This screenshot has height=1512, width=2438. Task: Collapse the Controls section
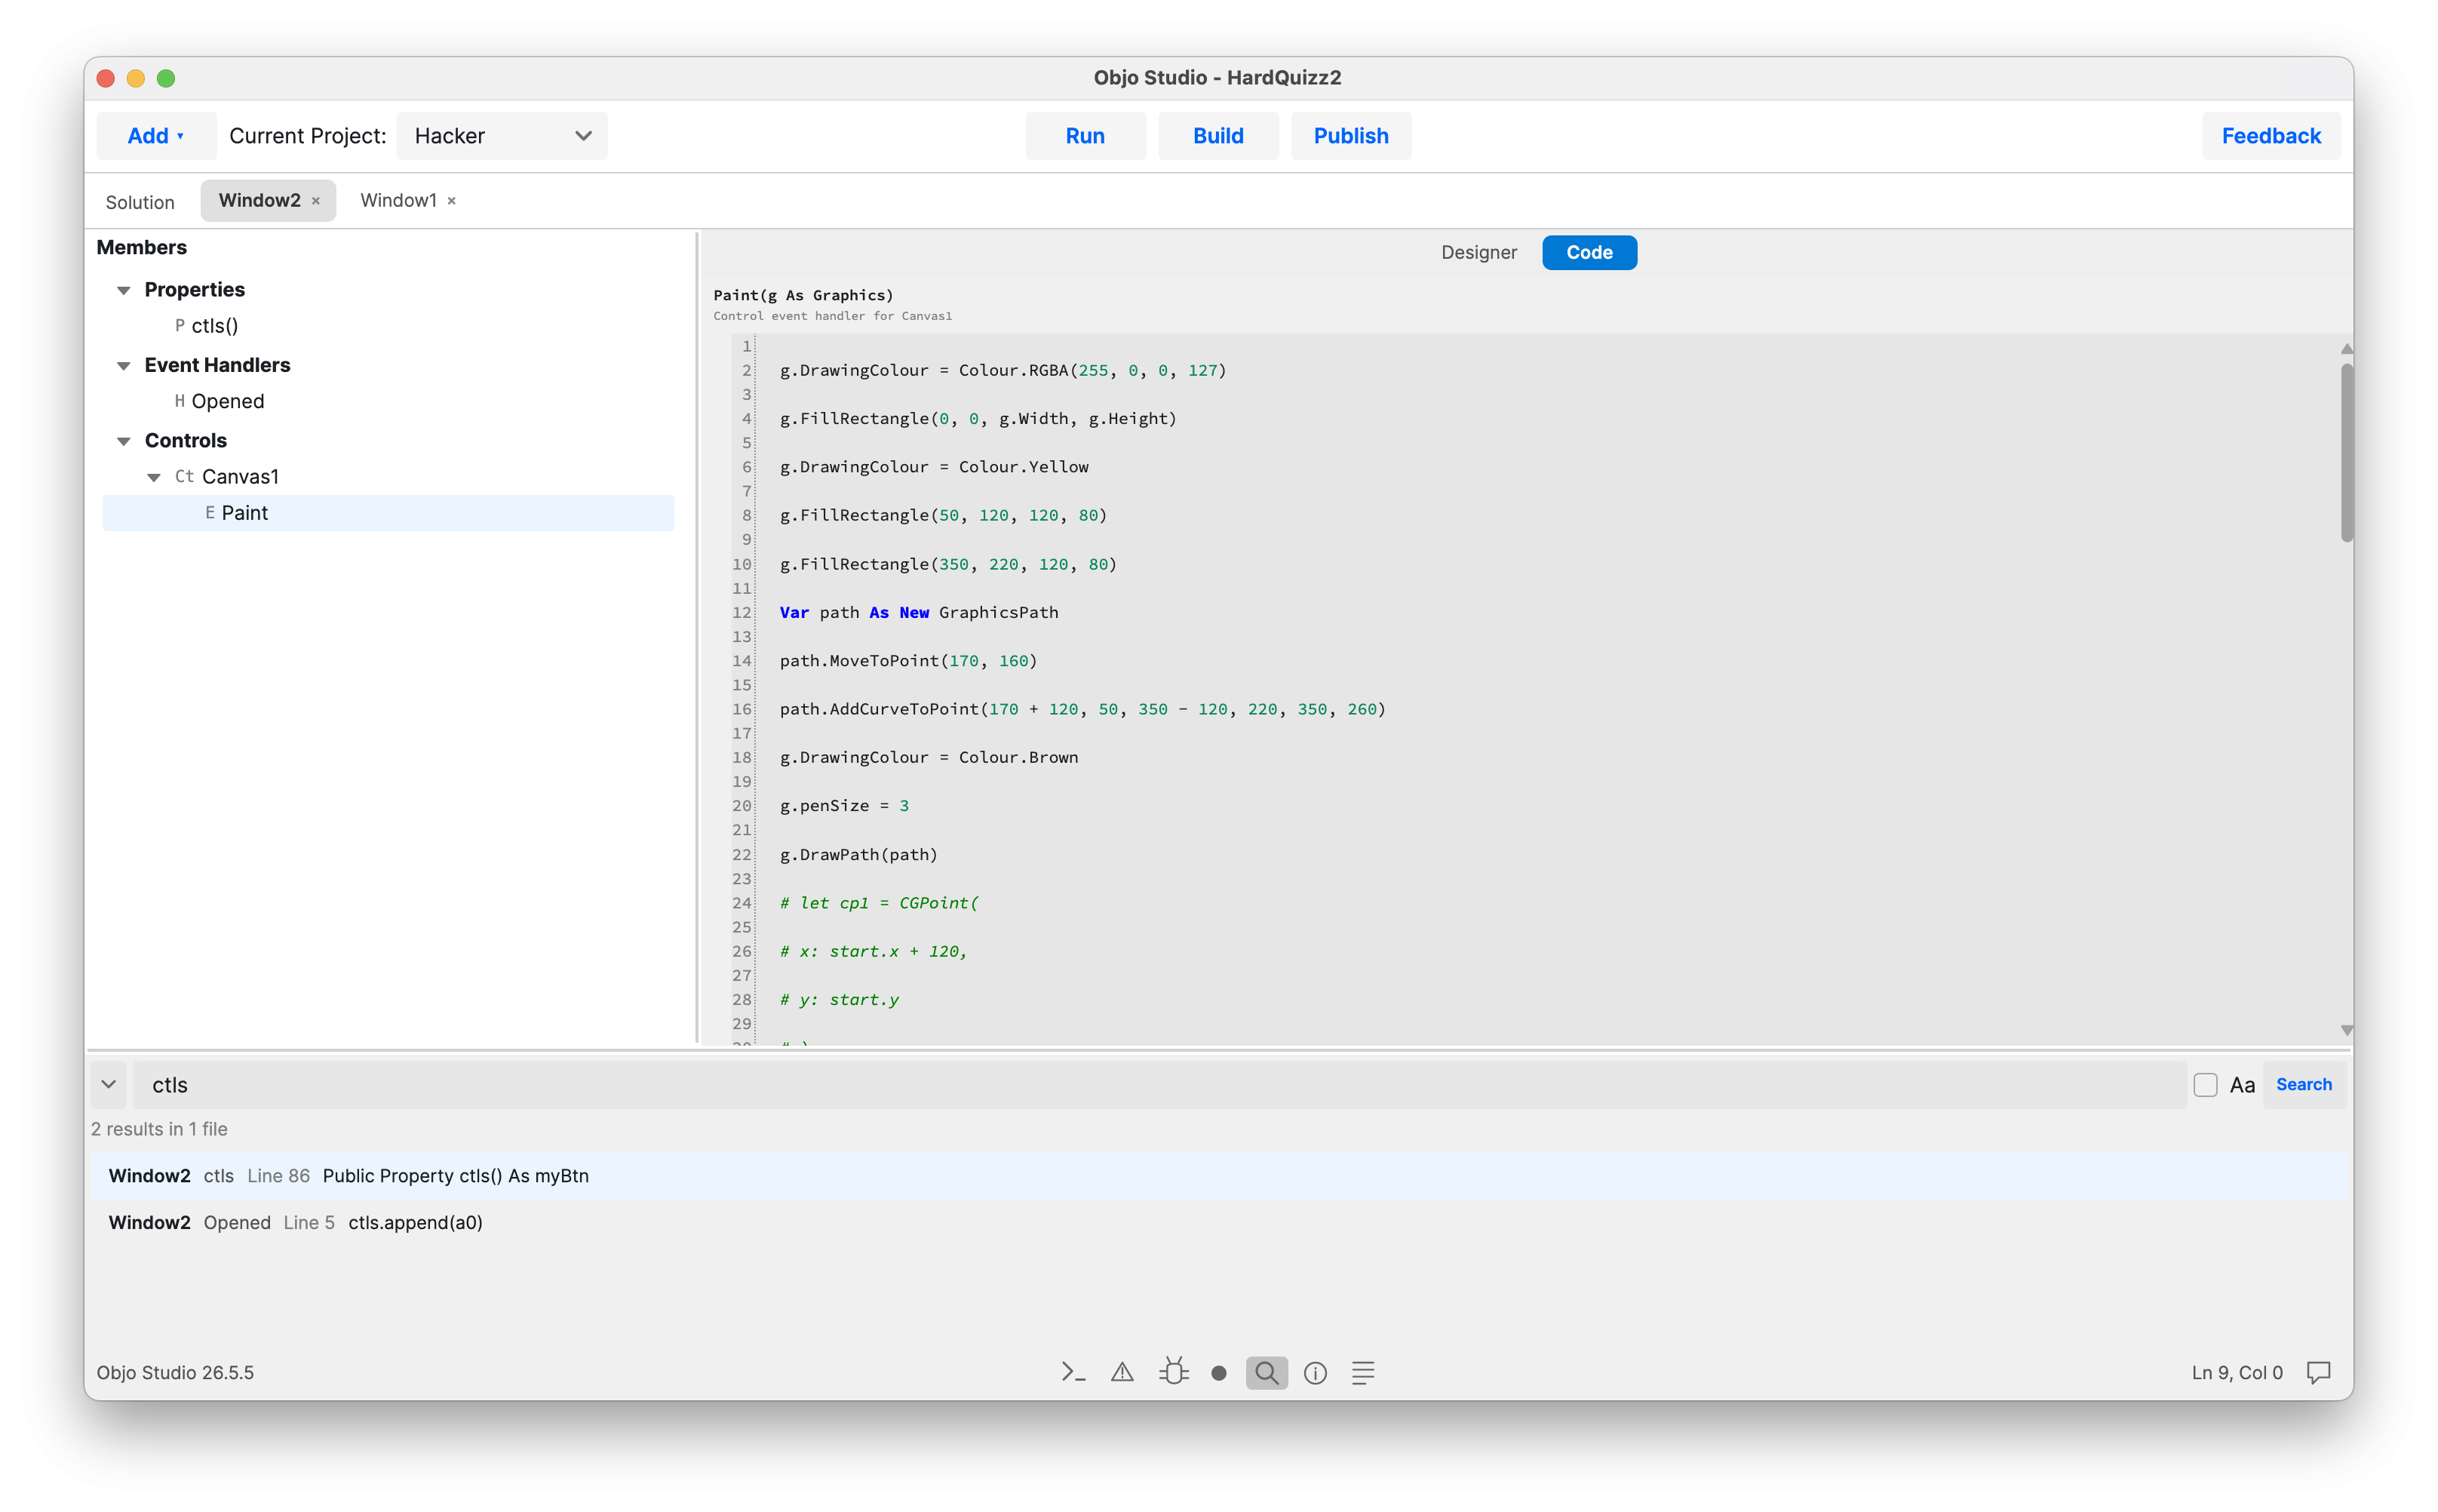click(x=124, y=441)
